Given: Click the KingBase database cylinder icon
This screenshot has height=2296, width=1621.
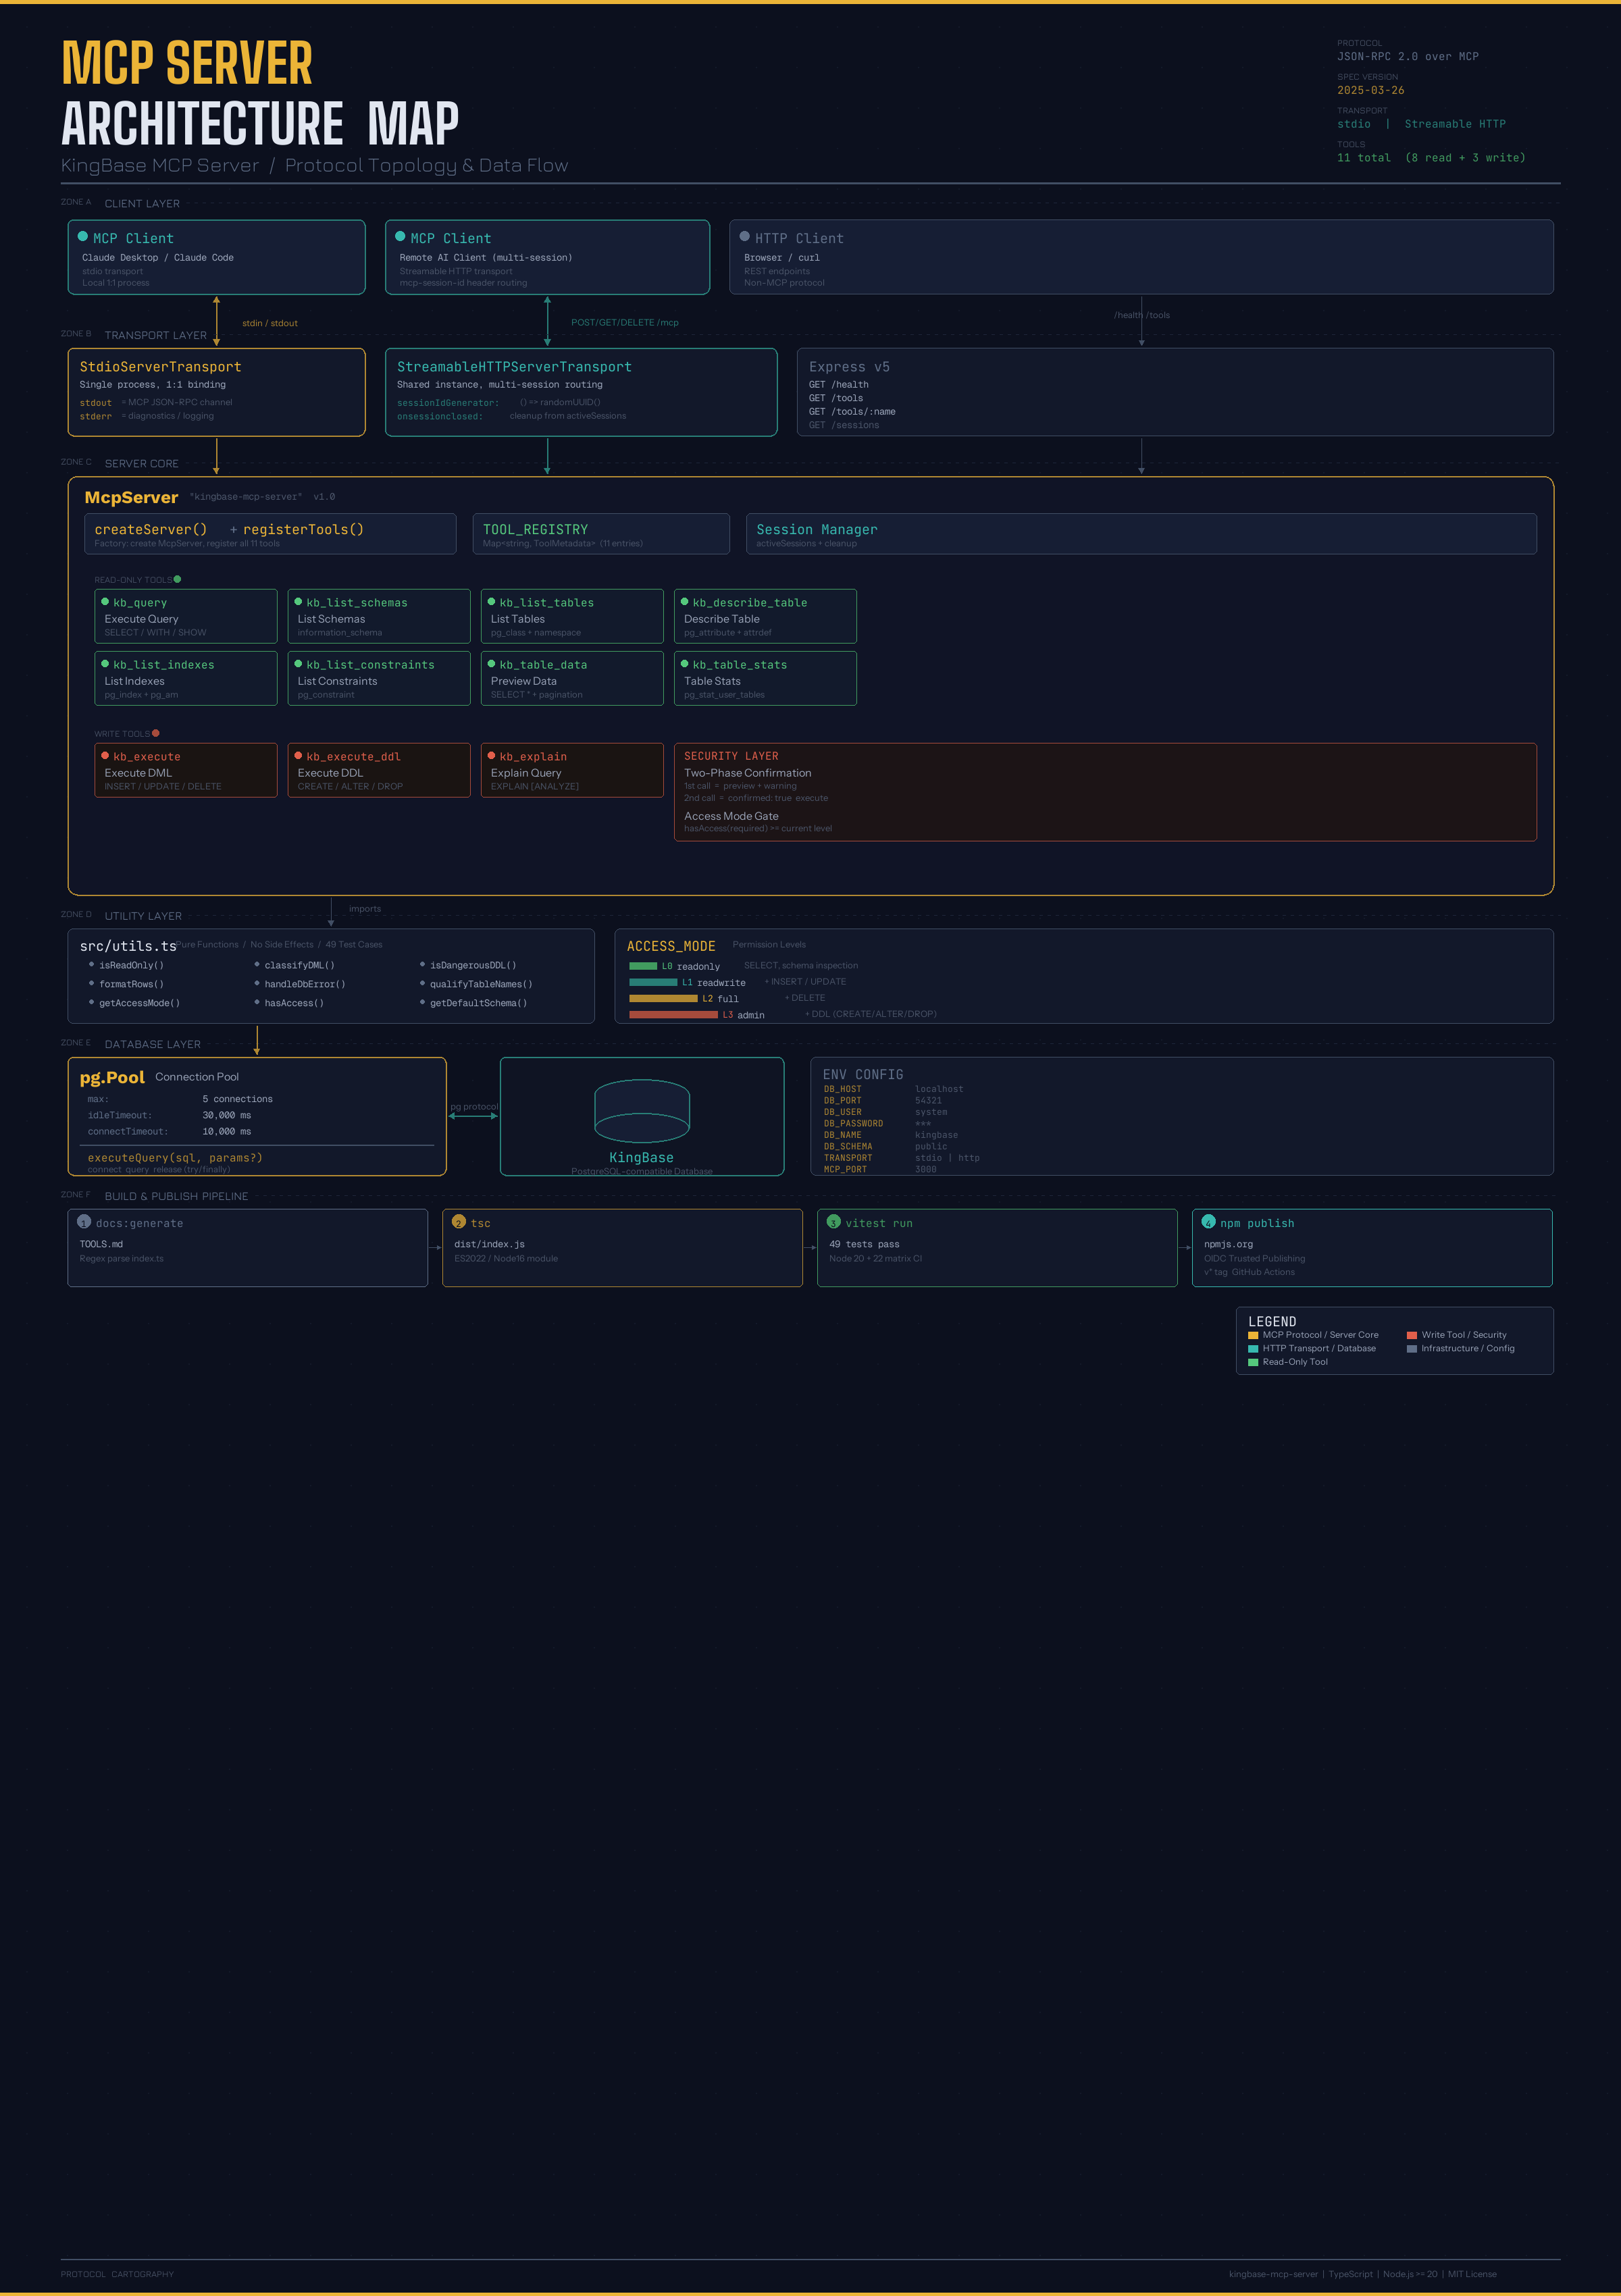Looking at the screenshot, I should tap(642, 1110).
